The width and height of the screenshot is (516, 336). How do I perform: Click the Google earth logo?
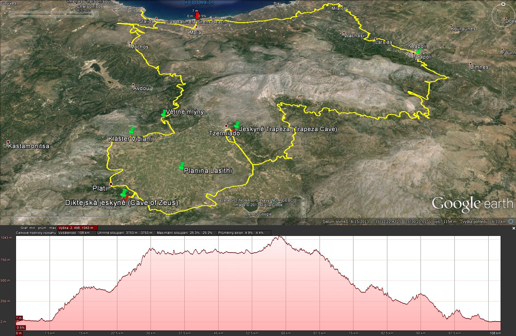pos(473,204)
